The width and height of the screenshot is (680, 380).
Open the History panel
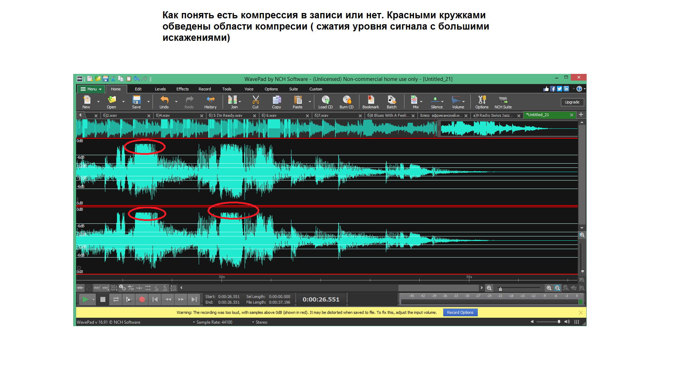(x=210, y=102)
